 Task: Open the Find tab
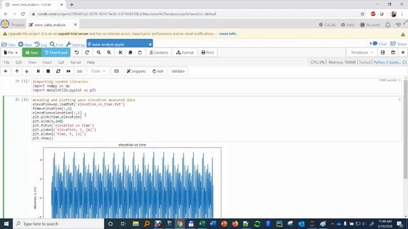[x=57, y=45]
